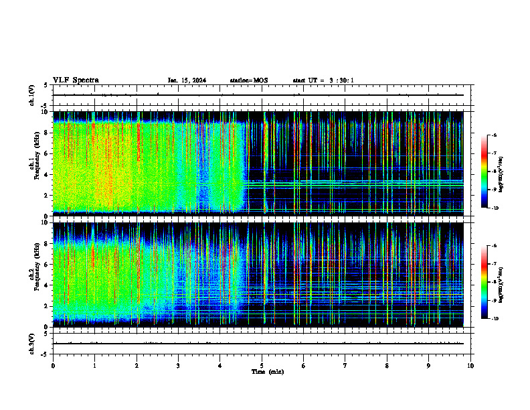Click the "-9" label on ch.2 colorbar
The width and height of the screenshot is (530, 410).
[494, 300]
